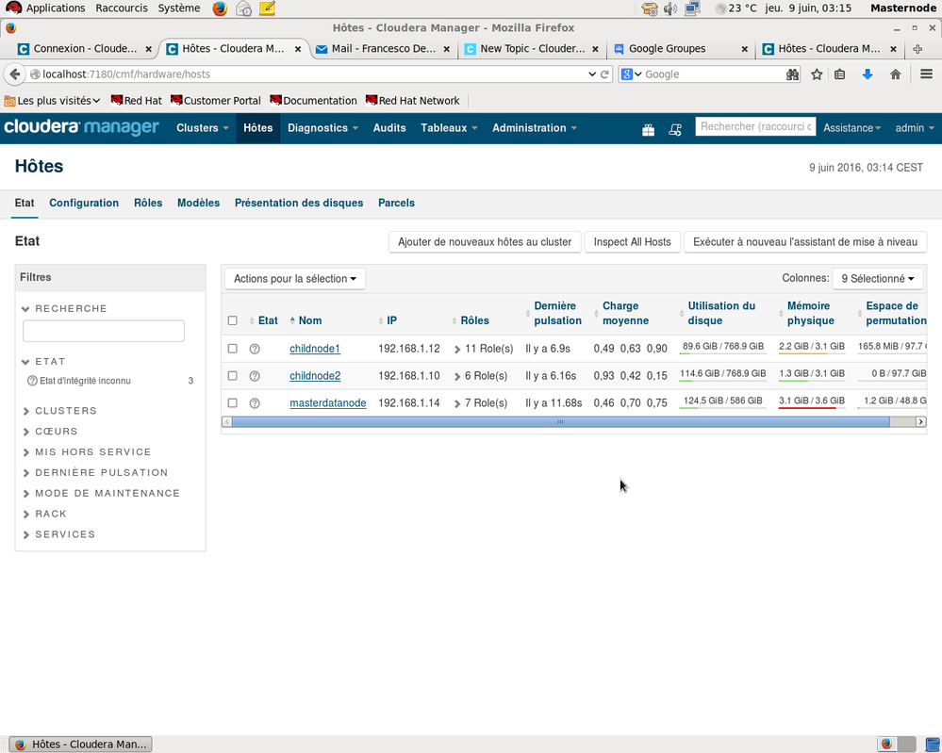Expand the DERNIÈRE PULSATION filter
Image resolution: width=942 pixels, height=753 pixels.
tap(95, 472)
